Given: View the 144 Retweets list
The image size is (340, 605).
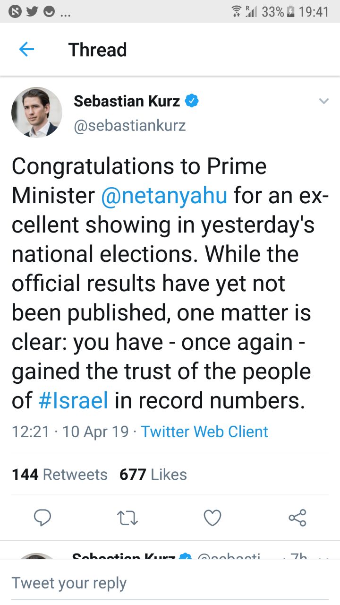Looking at the screenshot, I should [59, 475].
